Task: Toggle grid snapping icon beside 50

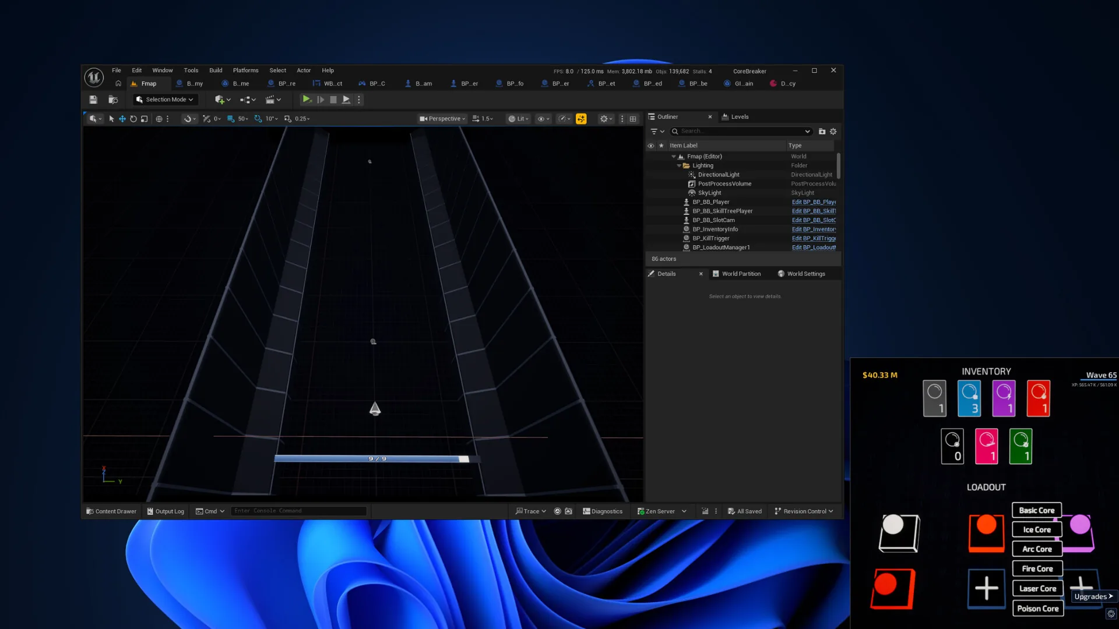Action: pyautogui.click(x=231, y=119)
